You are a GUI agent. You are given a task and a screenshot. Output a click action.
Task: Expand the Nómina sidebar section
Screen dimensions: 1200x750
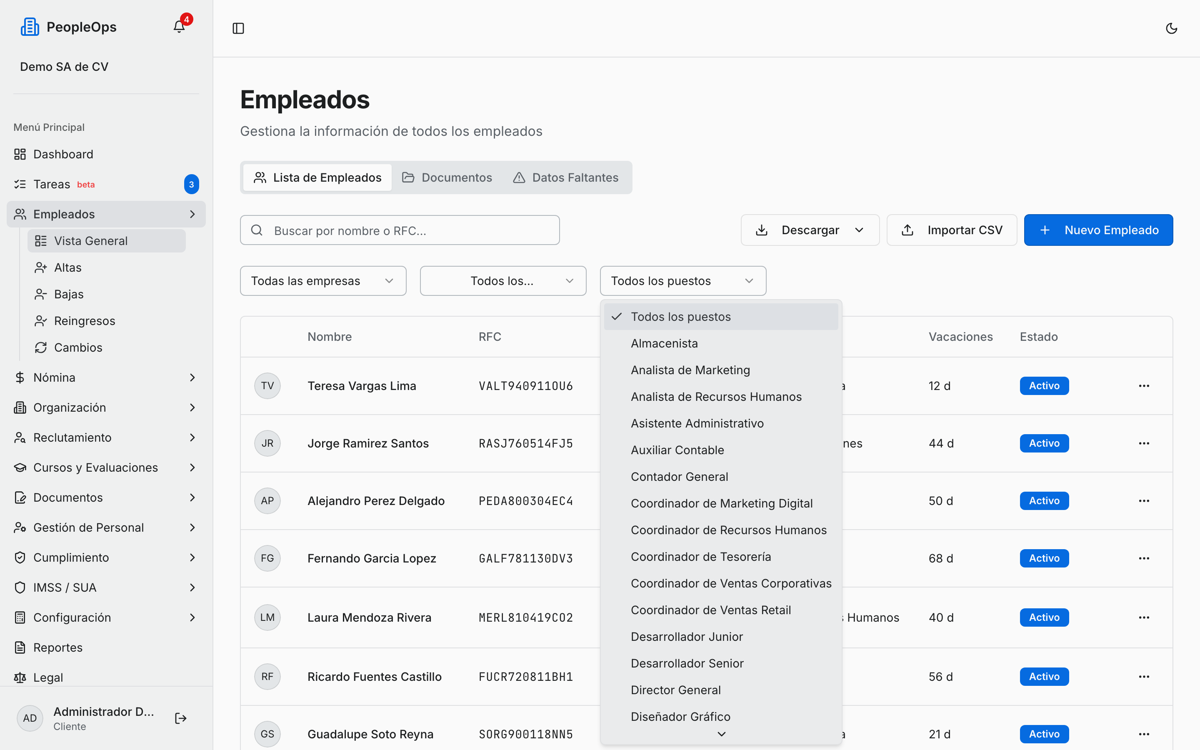106,377
